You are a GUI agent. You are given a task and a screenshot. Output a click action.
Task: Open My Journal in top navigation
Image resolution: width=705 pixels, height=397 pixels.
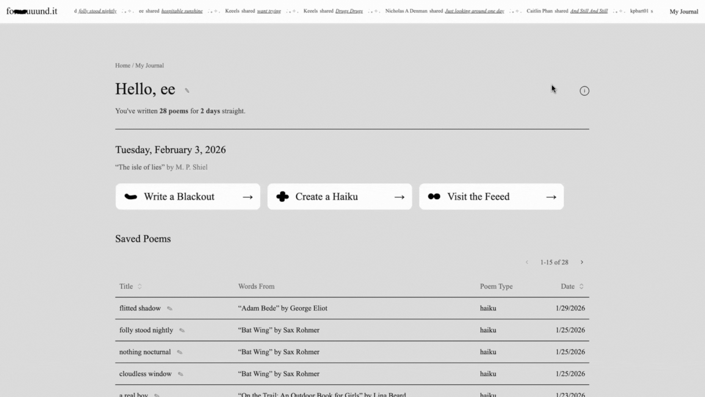[683, 11]
